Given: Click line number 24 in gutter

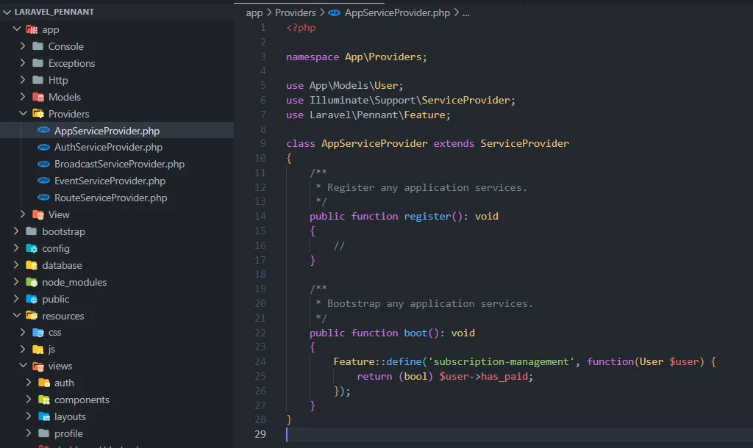Looking at the screenshot, I should [x=260, y=361].
